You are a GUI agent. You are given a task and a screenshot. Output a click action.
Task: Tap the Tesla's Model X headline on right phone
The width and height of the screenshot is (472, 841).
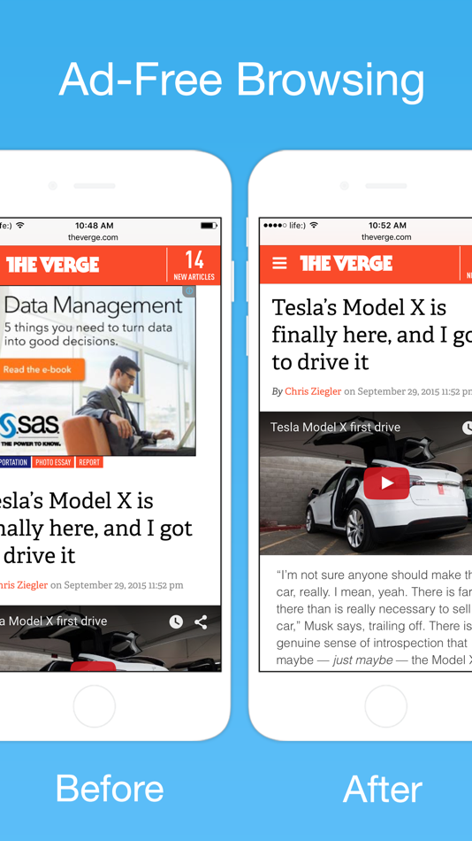click(x=369, y=335)
